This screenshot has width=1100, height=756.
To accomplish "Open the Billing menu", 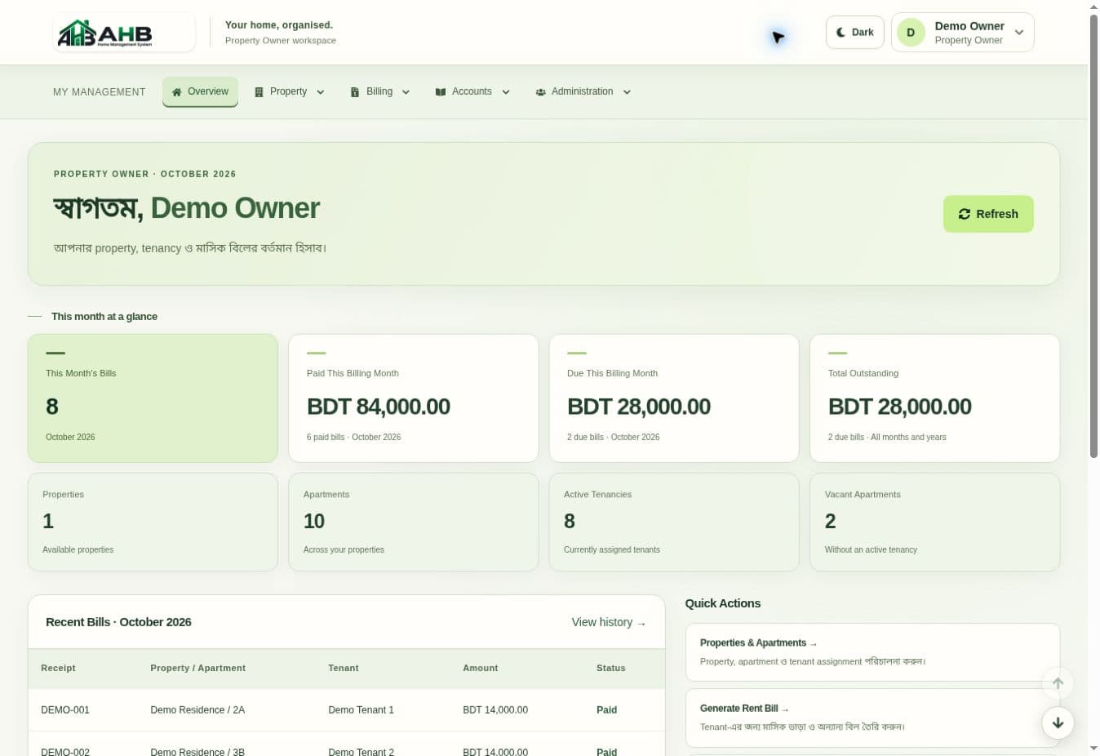I will (380, 91).
